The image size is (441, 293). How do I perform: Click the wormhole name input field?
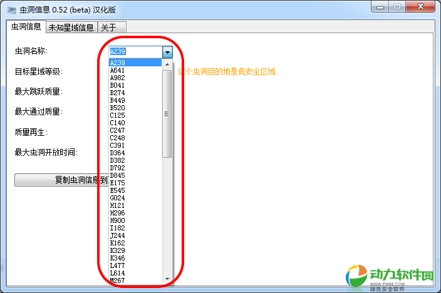(x=135, y=53)
